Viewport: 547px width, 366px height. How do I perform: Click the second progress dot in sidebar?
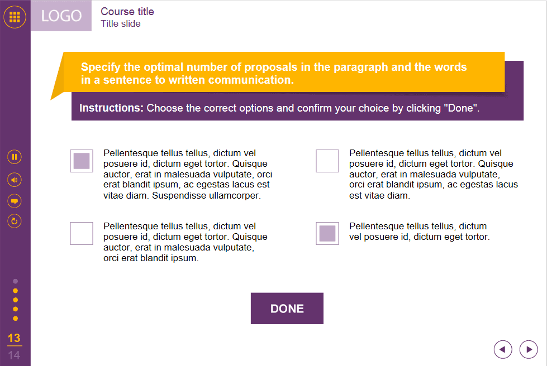click(x=15, y=291)
